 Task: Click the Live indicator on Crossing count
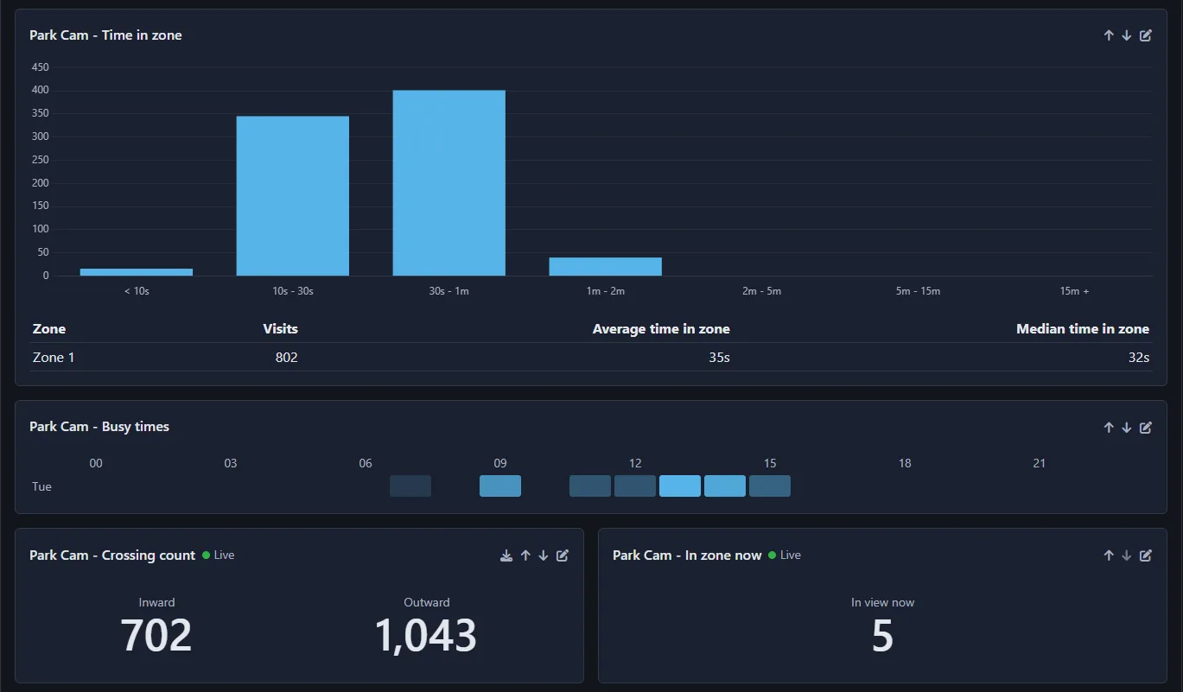[x=219, y=556]
